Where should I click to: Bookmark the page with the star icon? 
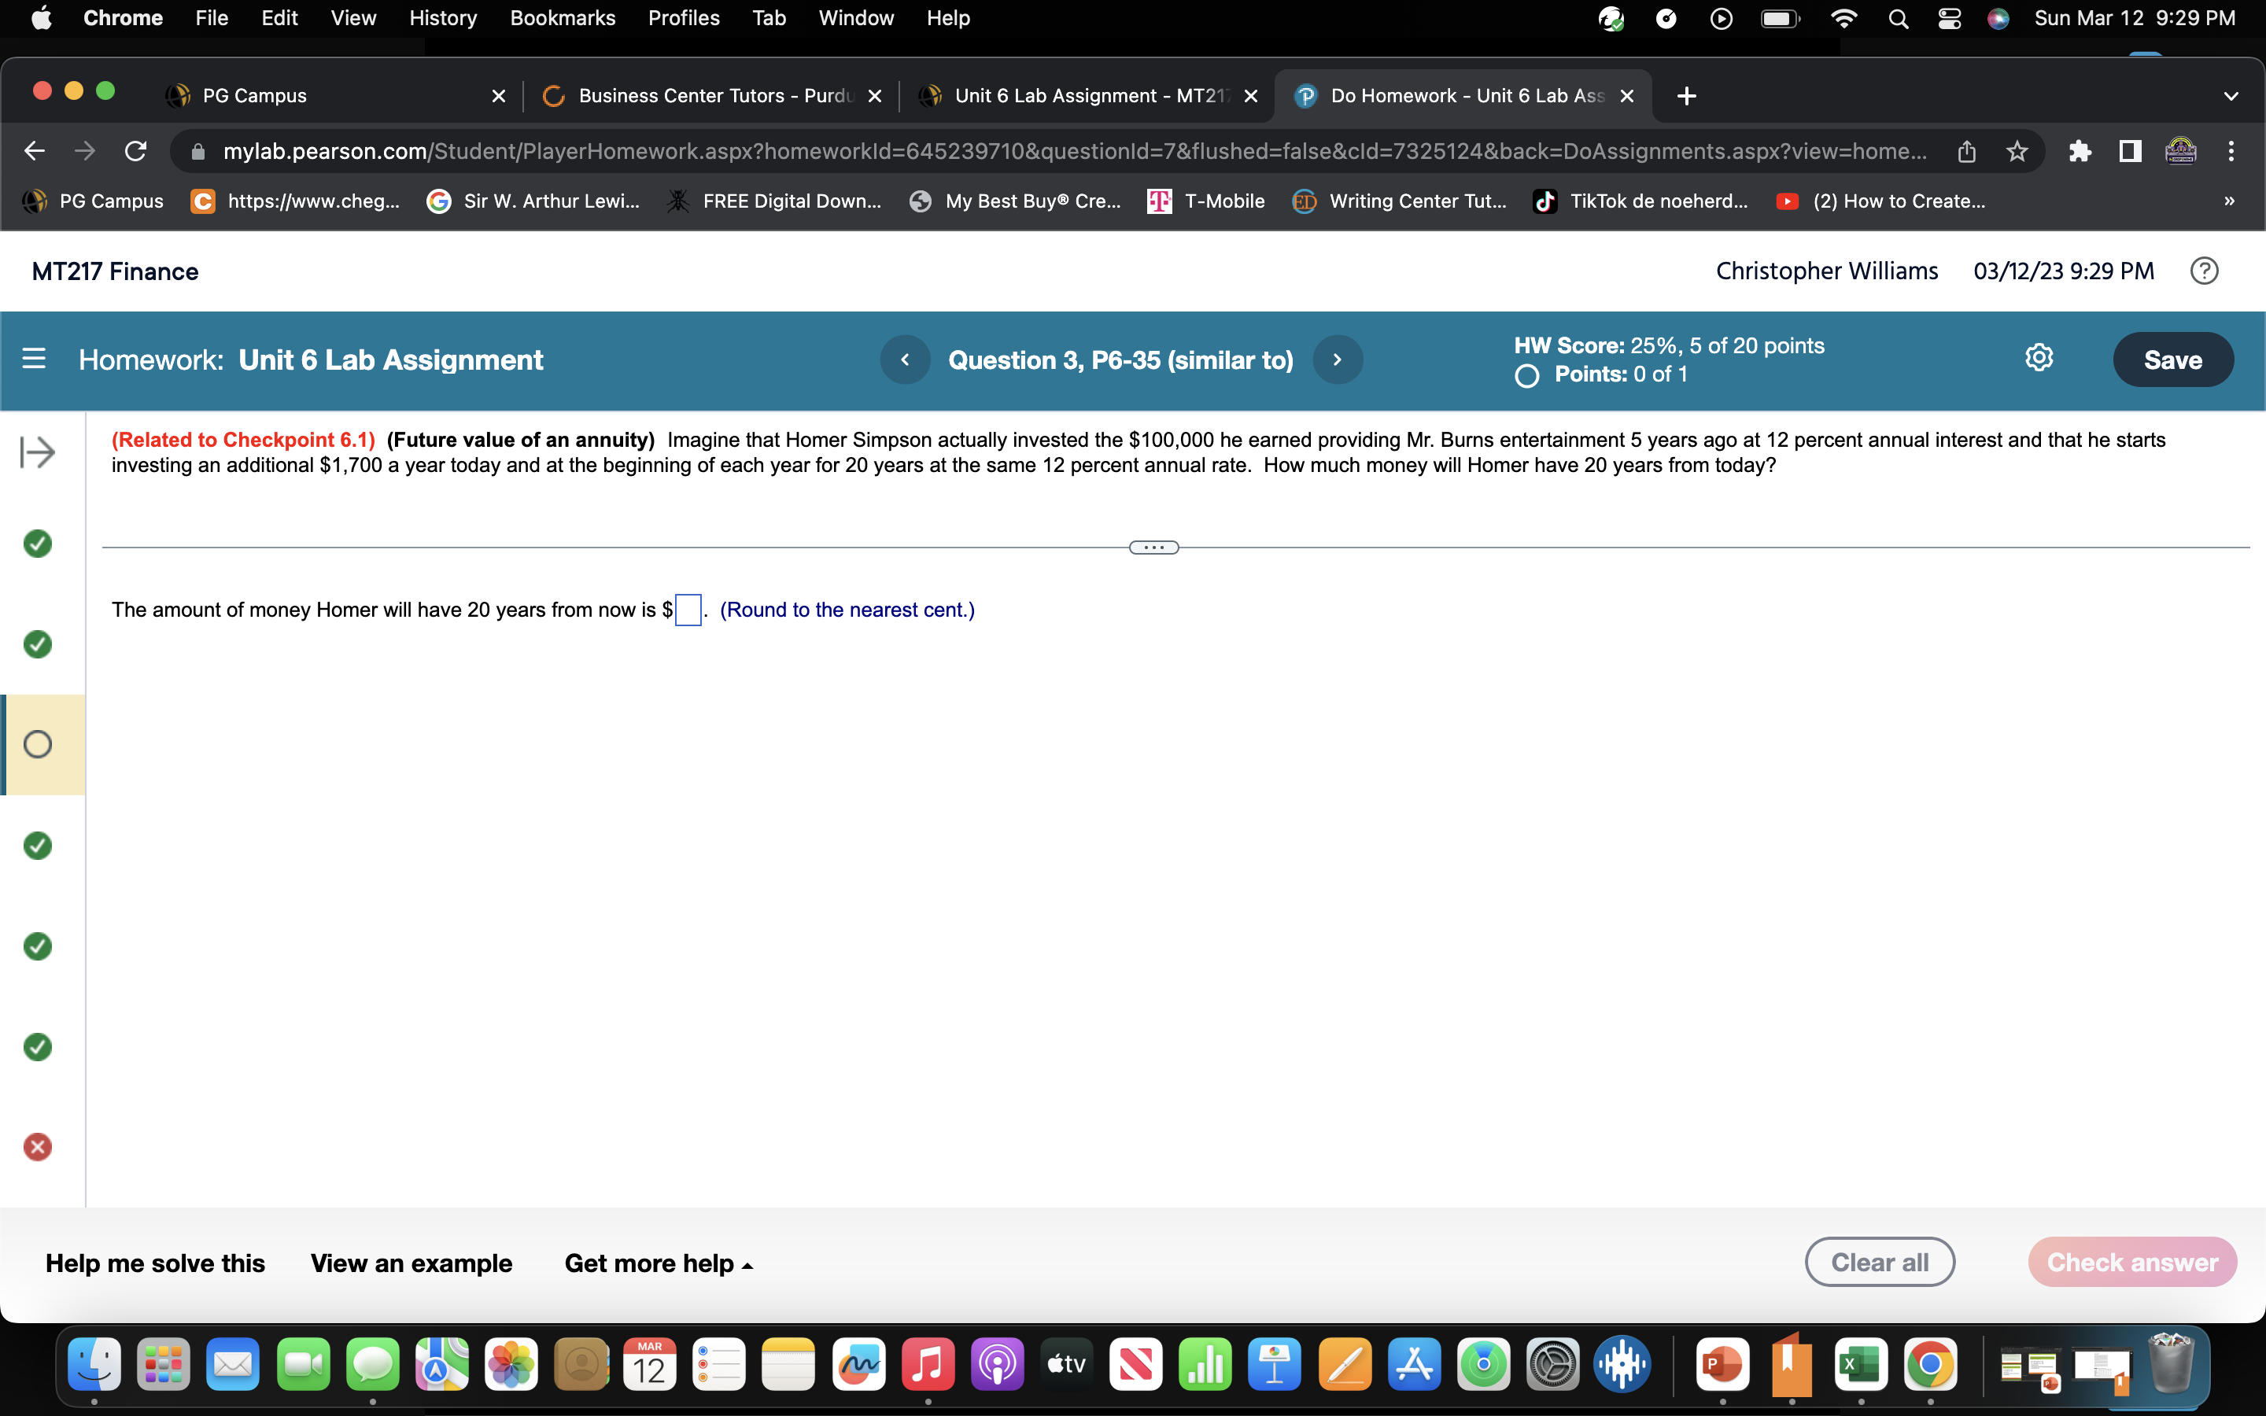[2017, 151]
